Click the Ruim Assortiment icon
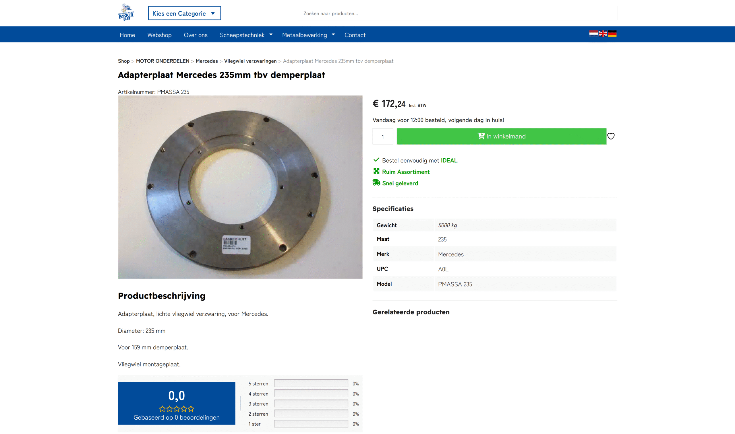This screenshot has height=434, width=735. 376,171
